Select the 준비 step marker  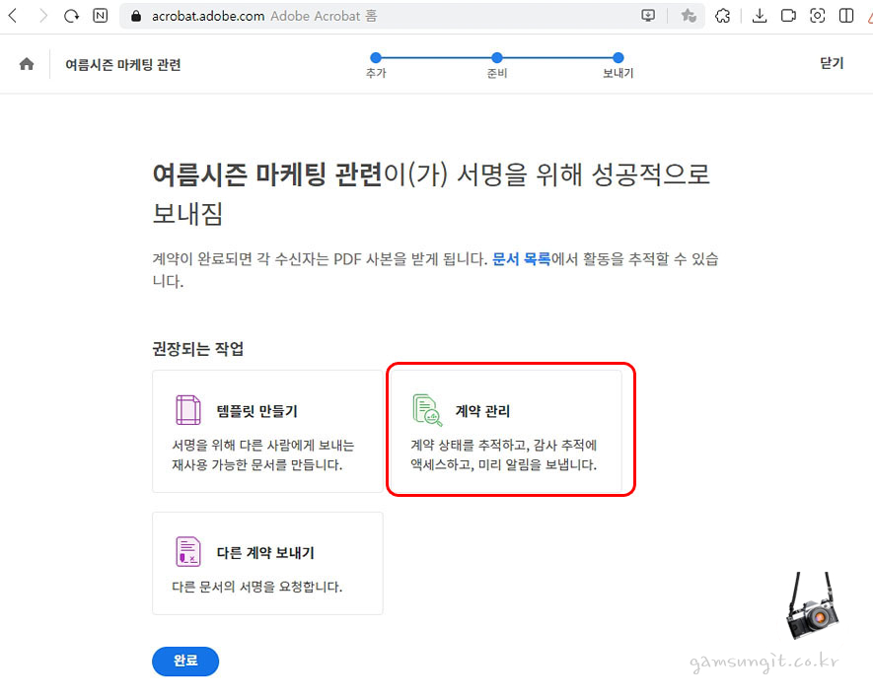497,57
